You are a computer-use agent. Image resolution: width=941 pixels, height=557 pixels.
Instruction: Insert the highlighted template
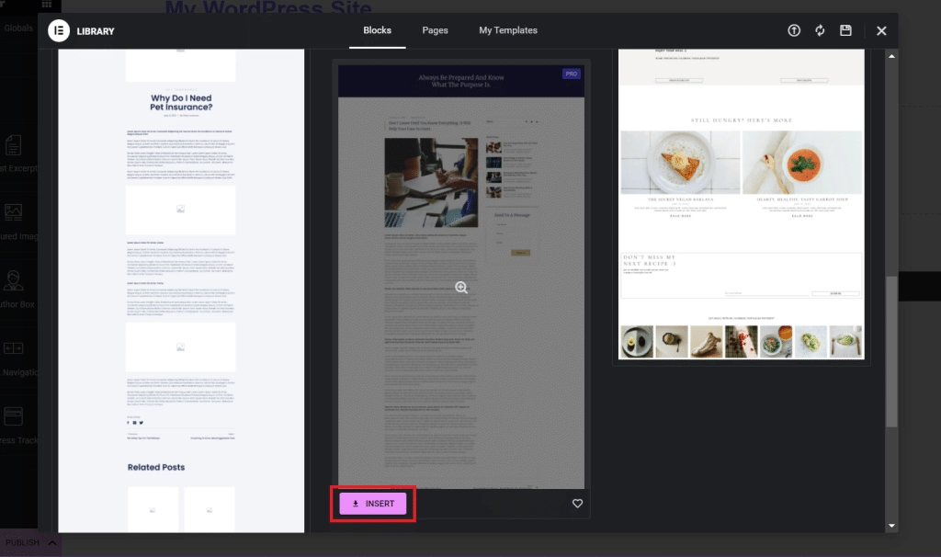pyautogui.click(x=371, y=503)
